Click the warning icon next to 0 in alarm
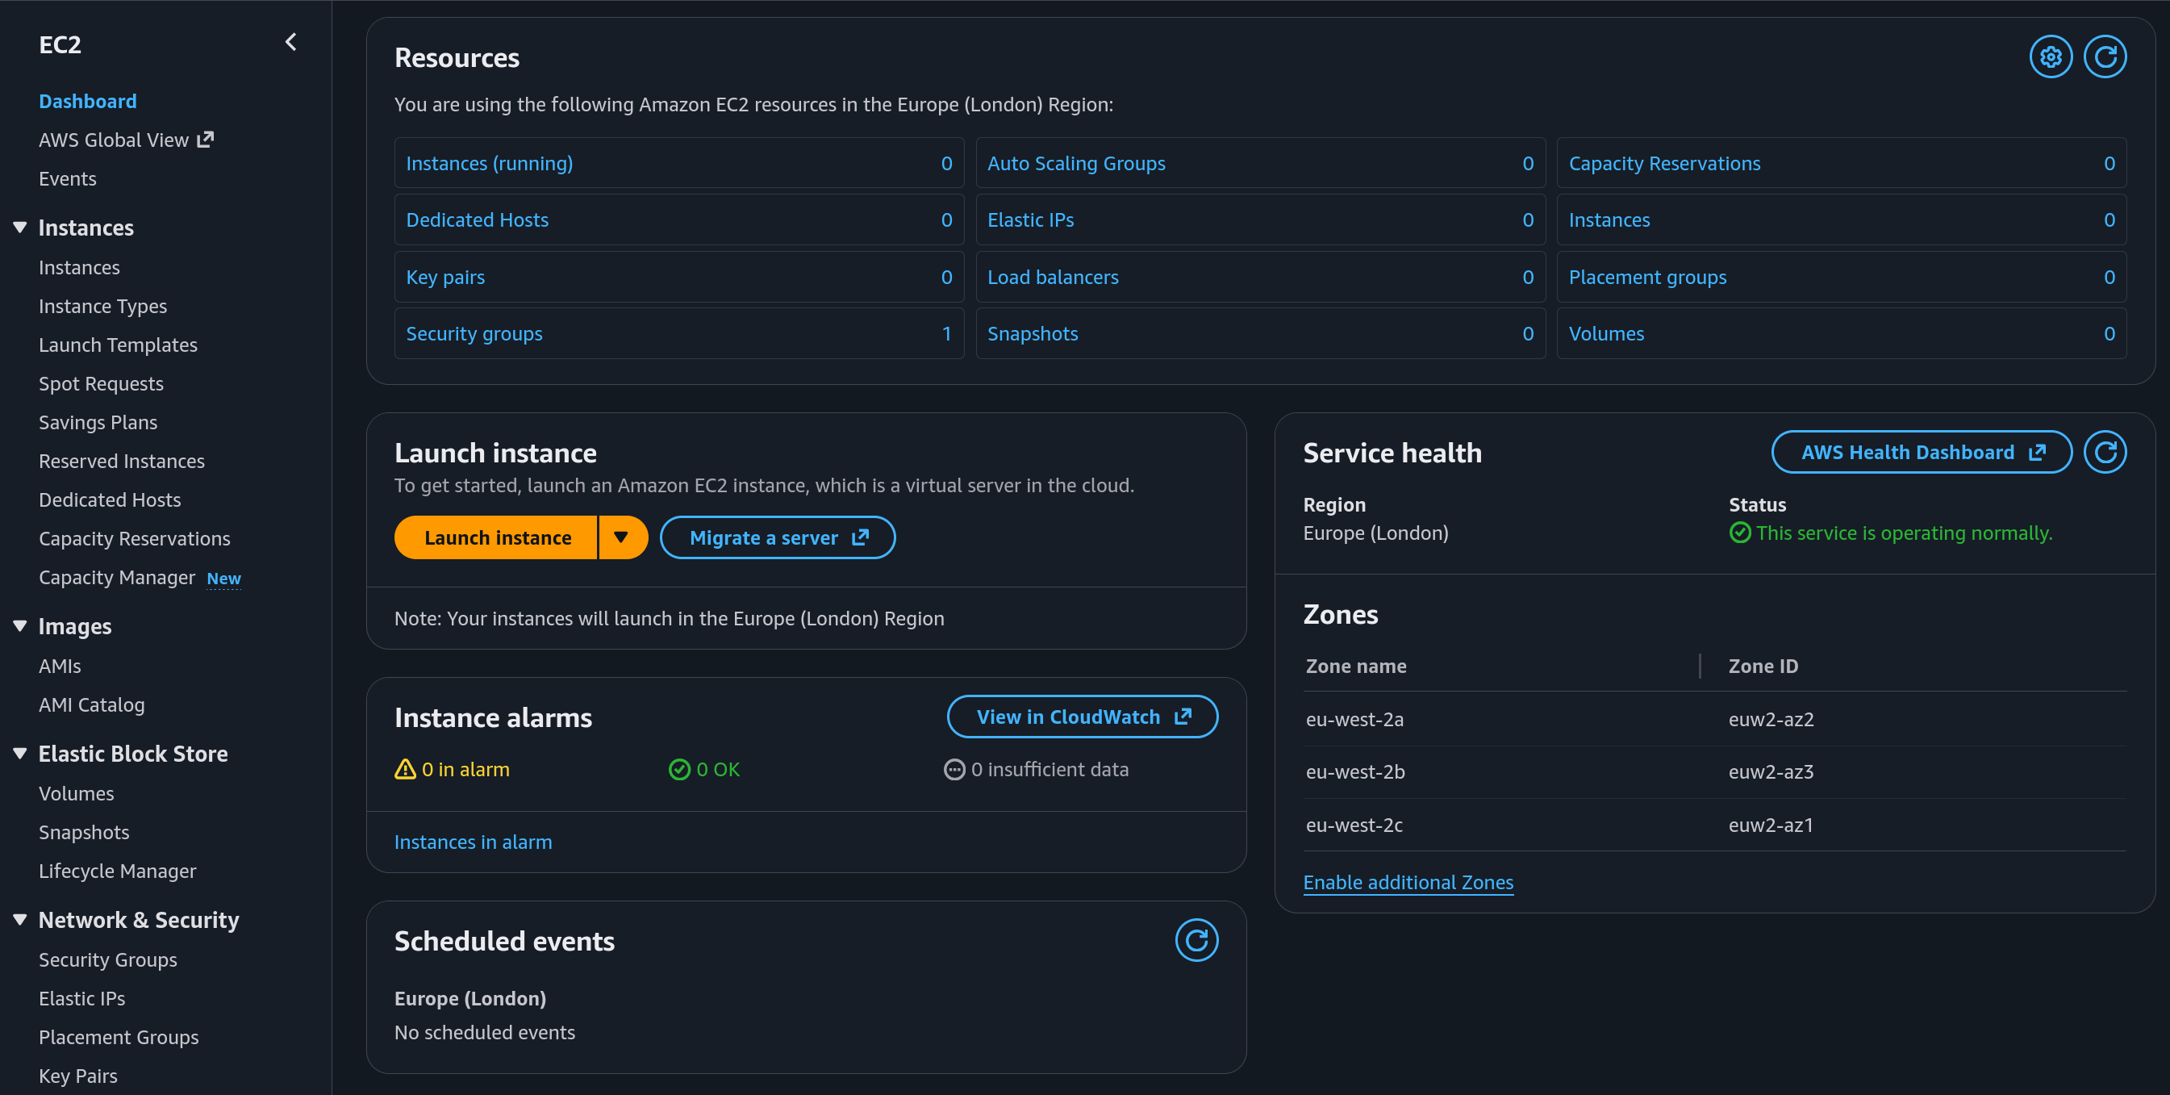This screenshot has width=2170, height=1095. point(405,770)
